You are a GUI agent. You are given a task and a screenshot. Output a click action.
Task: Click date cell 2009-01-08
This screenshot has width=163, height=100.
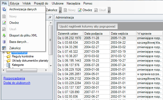(x=96, y=70)
